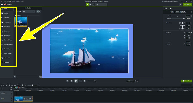Select the Crop canvas tool
Screen dimensions: 193x103
[x=93, y=4]
